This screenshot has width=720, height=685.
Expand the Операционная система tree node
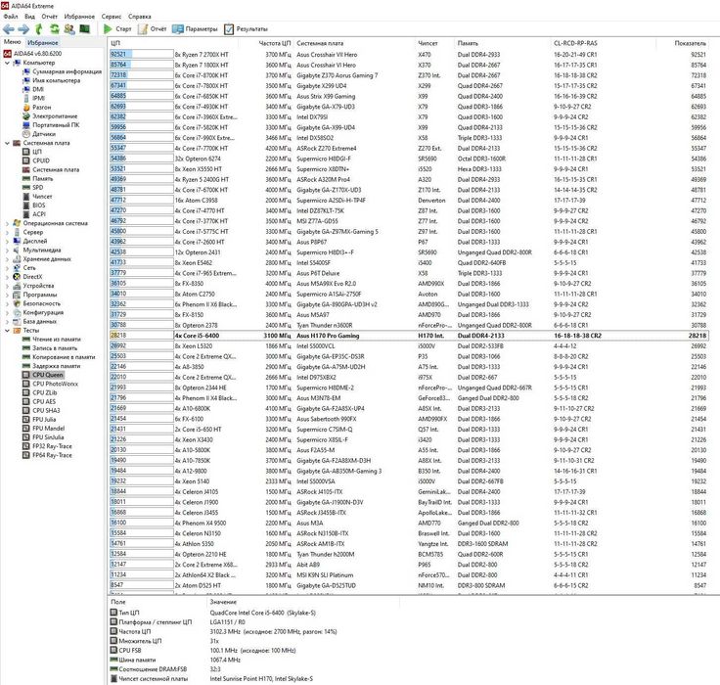[x=7, y=223]
